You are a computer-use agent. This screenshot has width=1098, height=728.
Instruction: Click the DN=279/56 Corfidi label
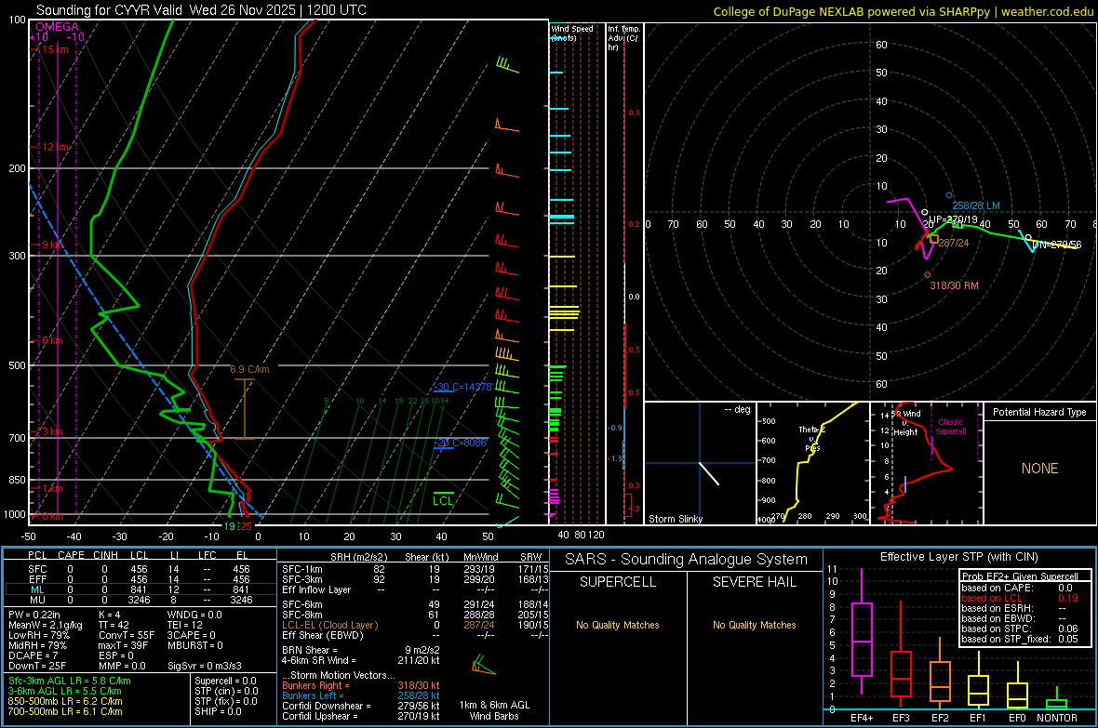pos(1057,245)
